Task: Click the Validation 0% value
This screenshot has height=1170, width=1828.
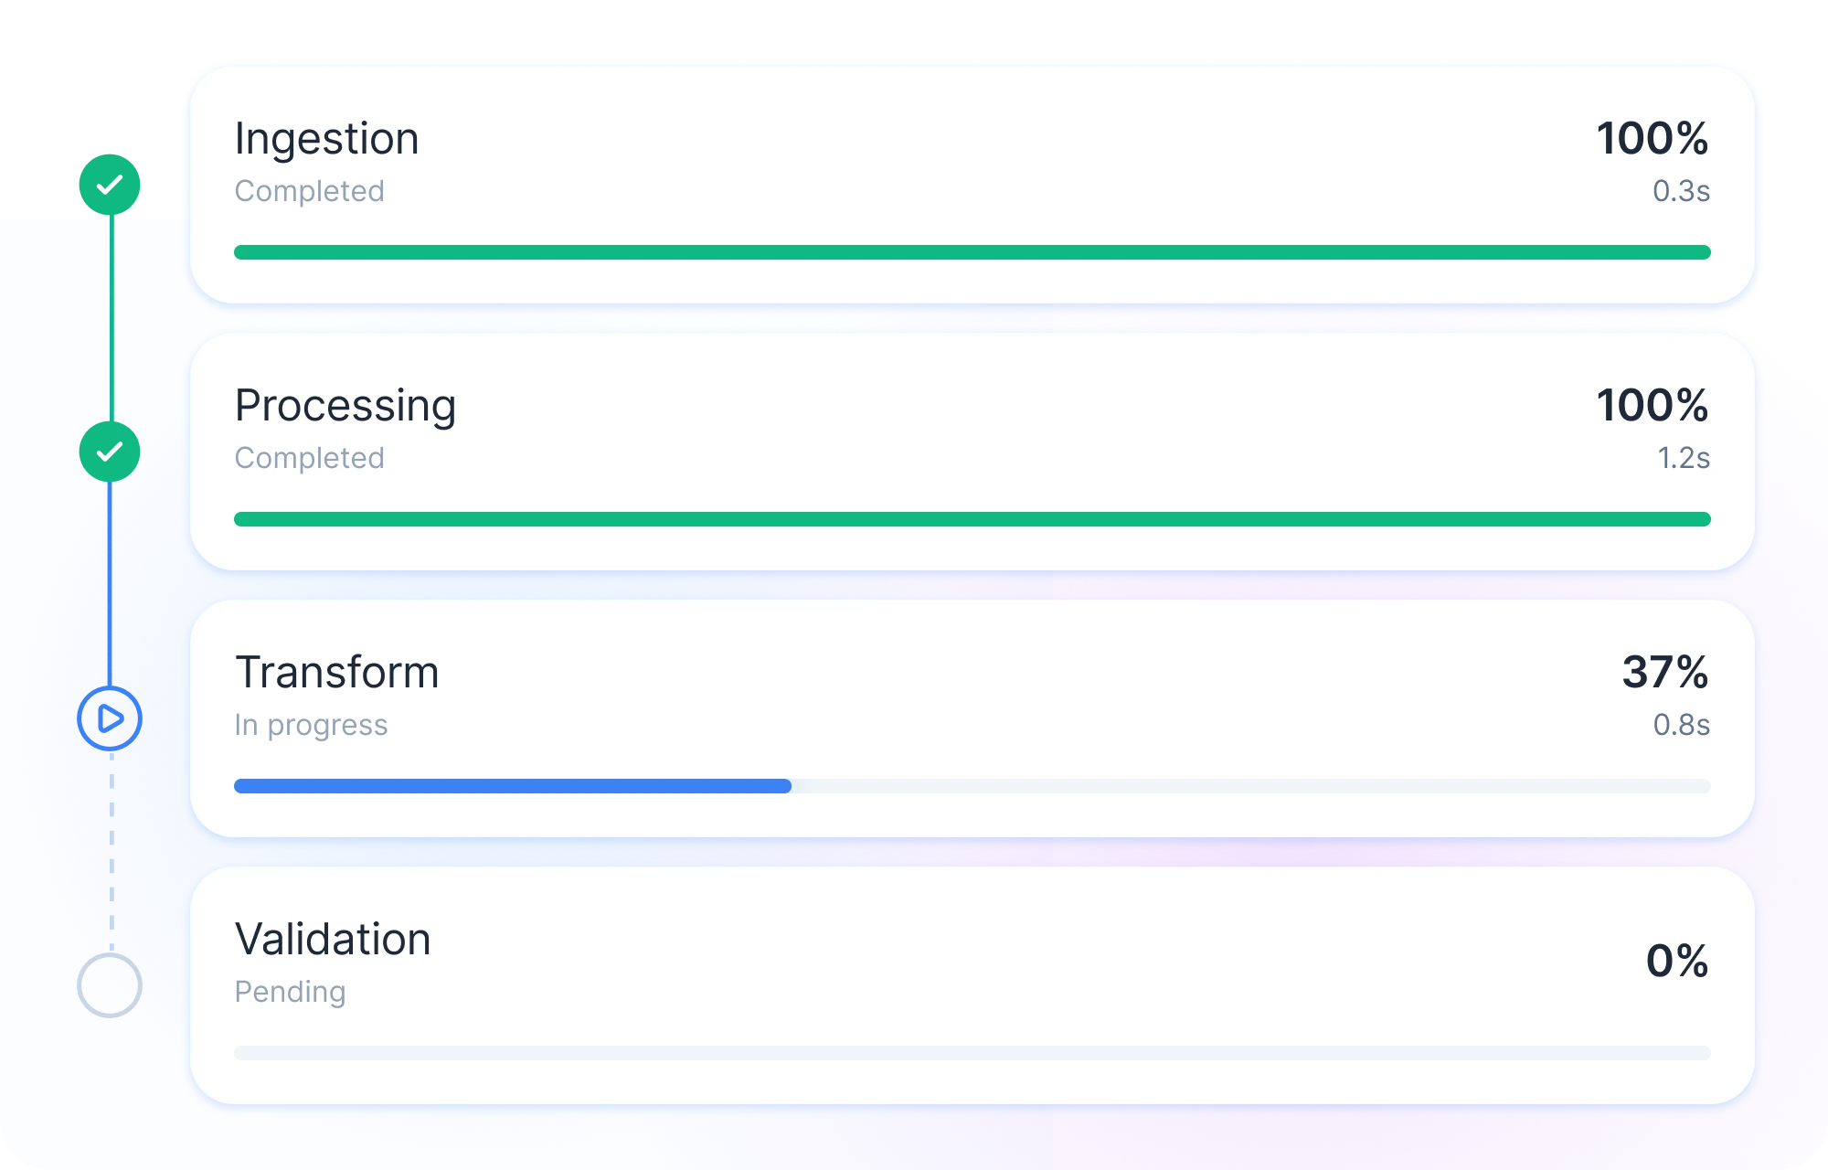Action: (x=1676, y=962)
